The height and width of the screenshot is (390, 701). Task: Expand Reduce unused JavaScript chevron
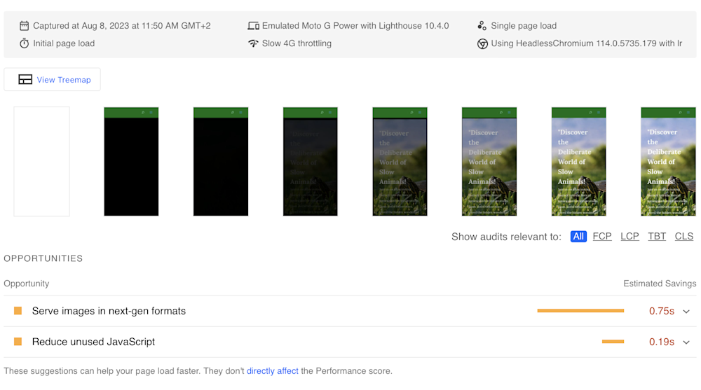coord(686,342)
